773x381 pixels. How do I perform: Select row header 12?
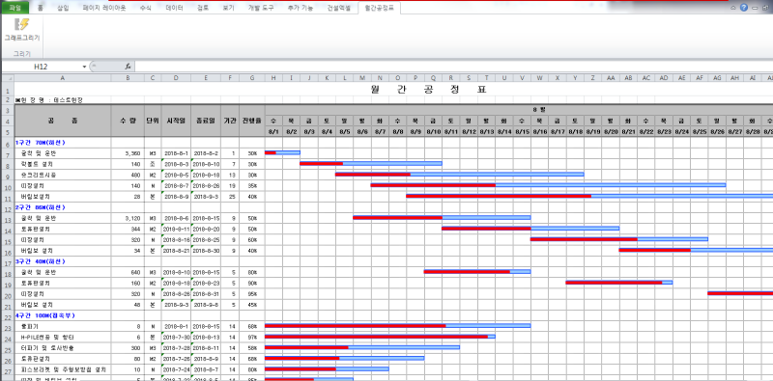coord(8,207)
